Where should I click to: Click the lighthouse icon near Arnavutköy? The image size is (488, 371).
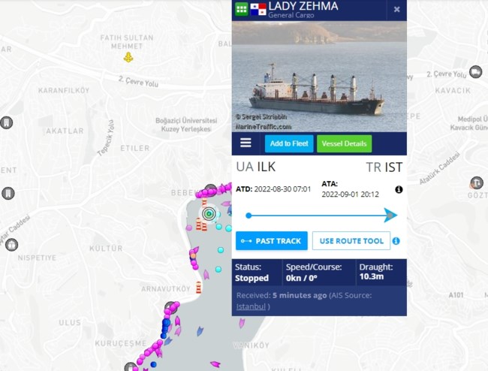[x=199, y=288]
